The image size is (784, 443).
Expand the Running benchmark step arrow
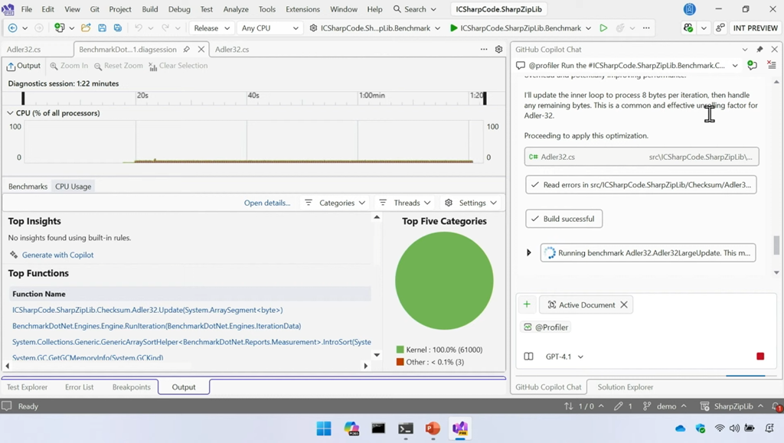coord(528,252)
